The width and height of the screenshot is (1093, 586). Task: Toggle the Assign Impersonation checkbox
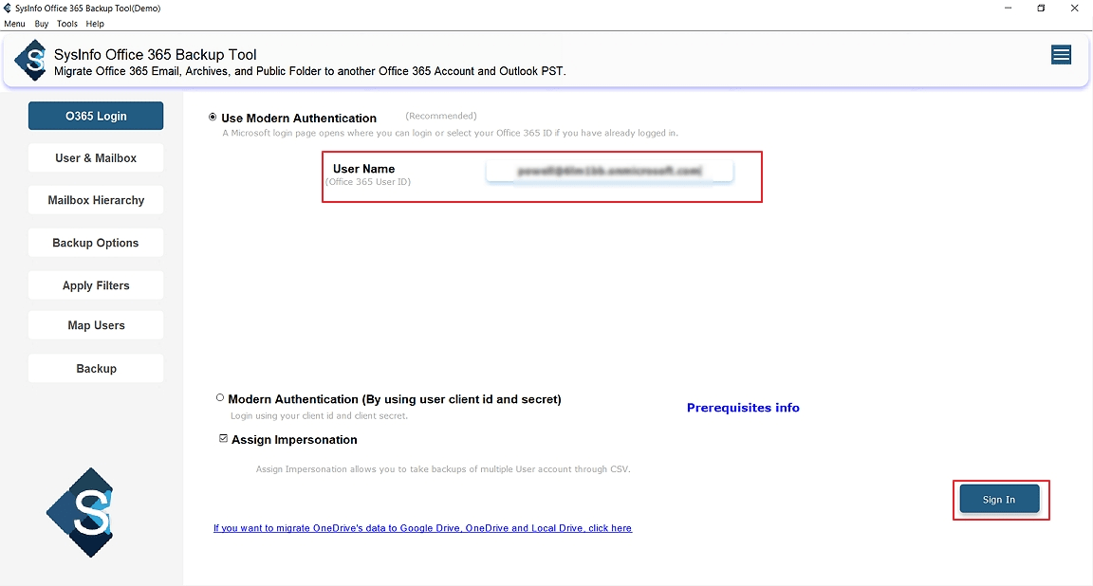coord(223,438)
